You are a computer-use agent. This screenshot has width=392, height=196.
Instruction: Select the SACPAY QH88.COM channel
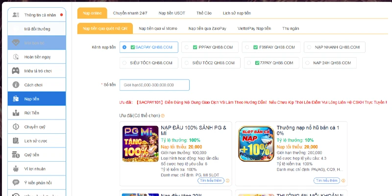click(x=149, y=47)
